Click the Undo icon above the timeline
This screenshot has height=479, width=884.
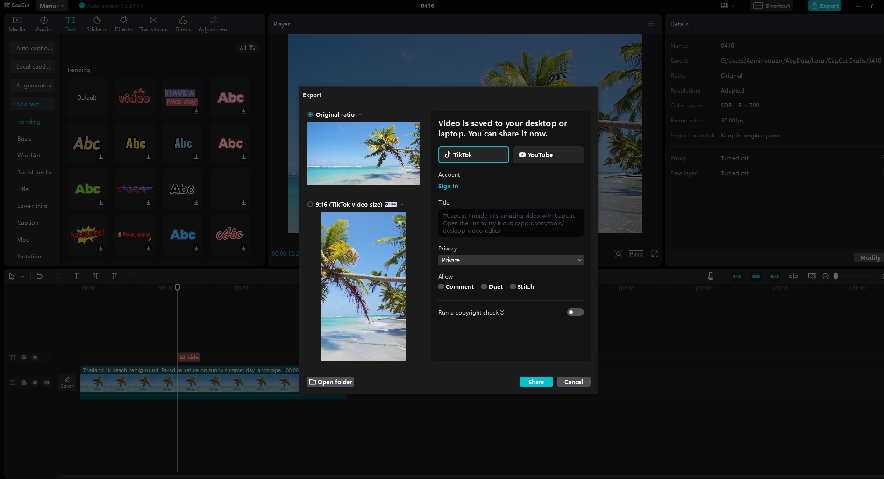pos(40,276)
